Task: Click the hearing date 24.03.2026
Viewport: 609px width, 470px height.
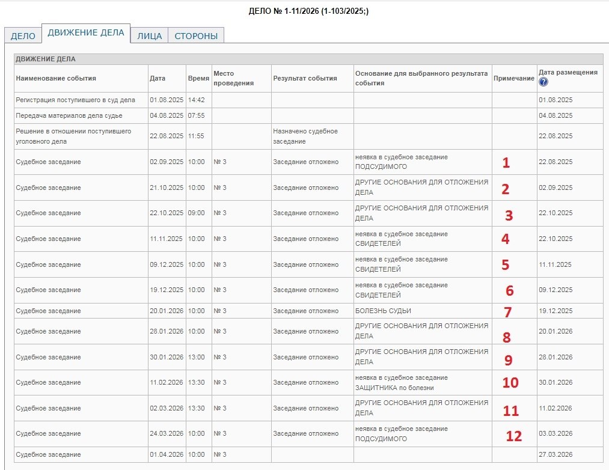Action: click(167, 433)
